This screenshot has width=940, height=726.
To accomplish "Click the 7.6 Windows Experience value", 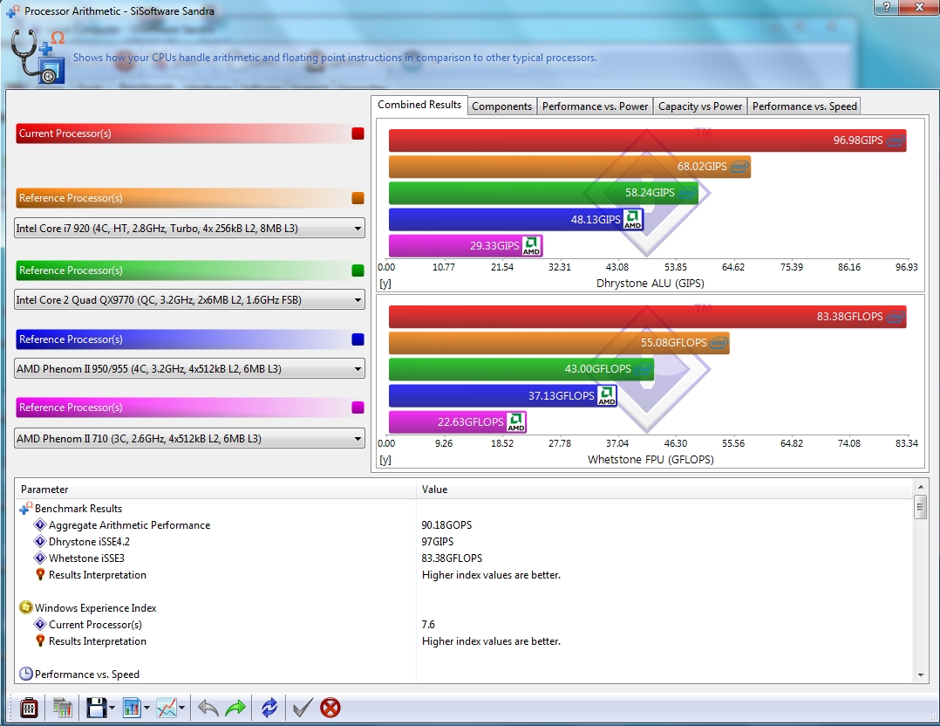I will point(428,625).
